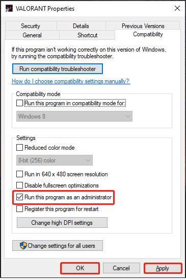This screenshot has width=186, height=280.
Task: Switch to the Shortcut tab
Action: click(x=87, y=35)
